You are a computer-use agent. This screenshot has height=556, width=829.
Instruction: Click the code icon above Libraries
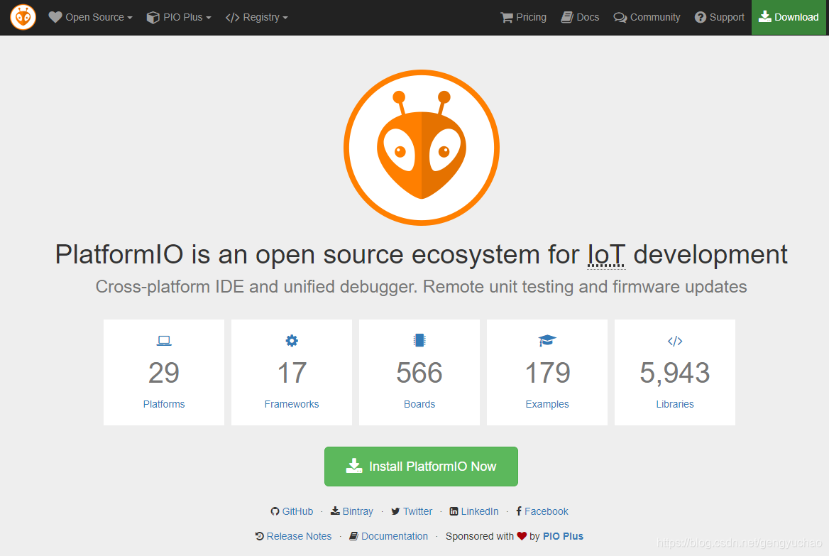tap(675, 342)
